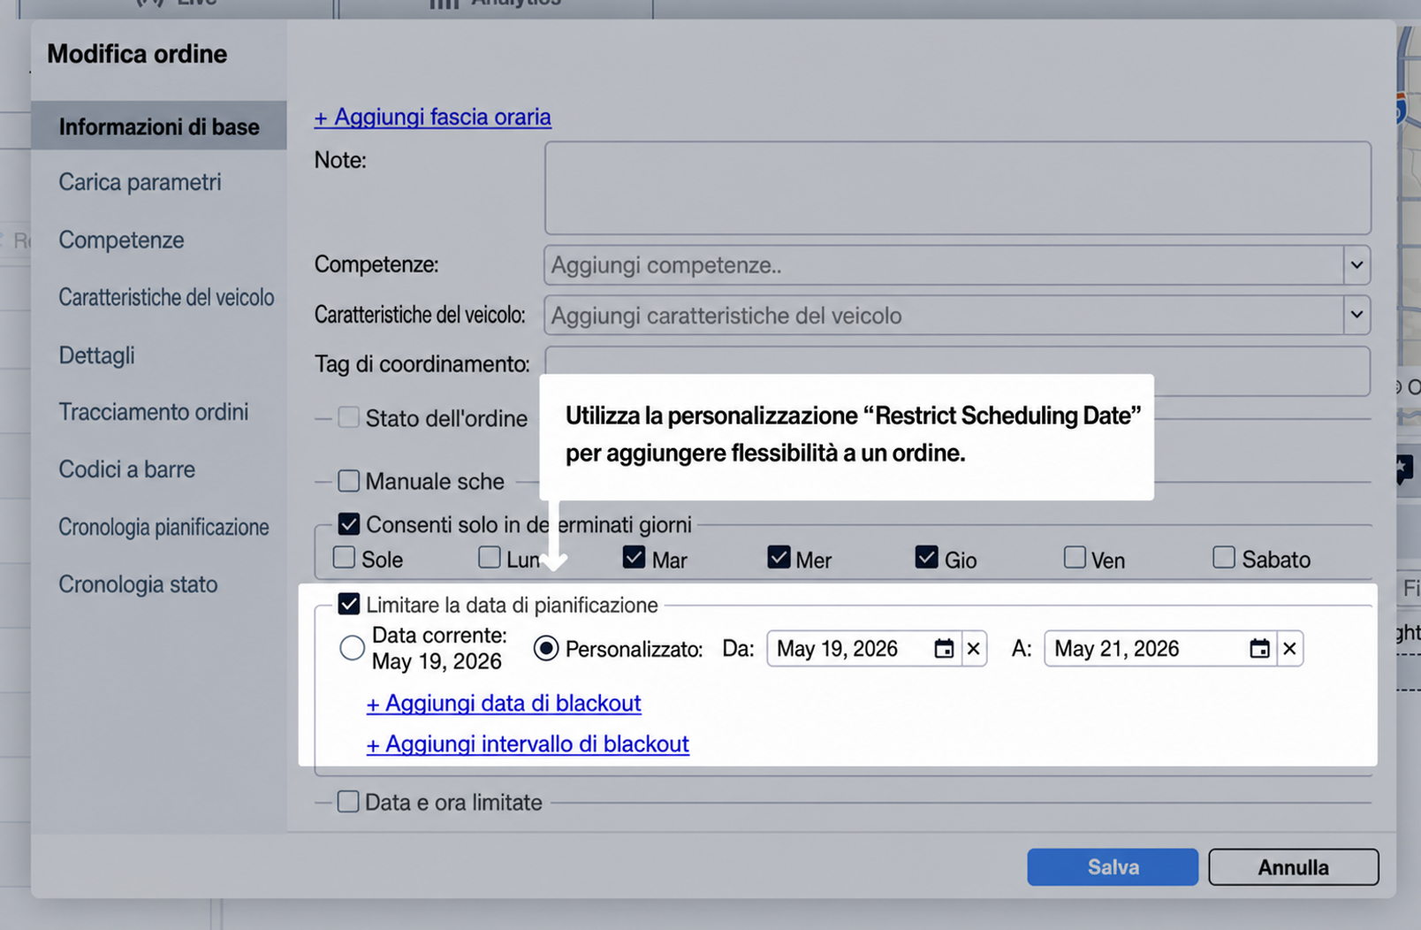Click Aggiungi intervallo di blackout link
Viewport: 1421px width, 930px height.
pos(528,744)
